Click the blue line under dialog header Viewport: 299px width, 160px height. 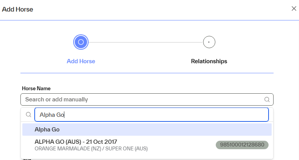[x=149, y=20]
